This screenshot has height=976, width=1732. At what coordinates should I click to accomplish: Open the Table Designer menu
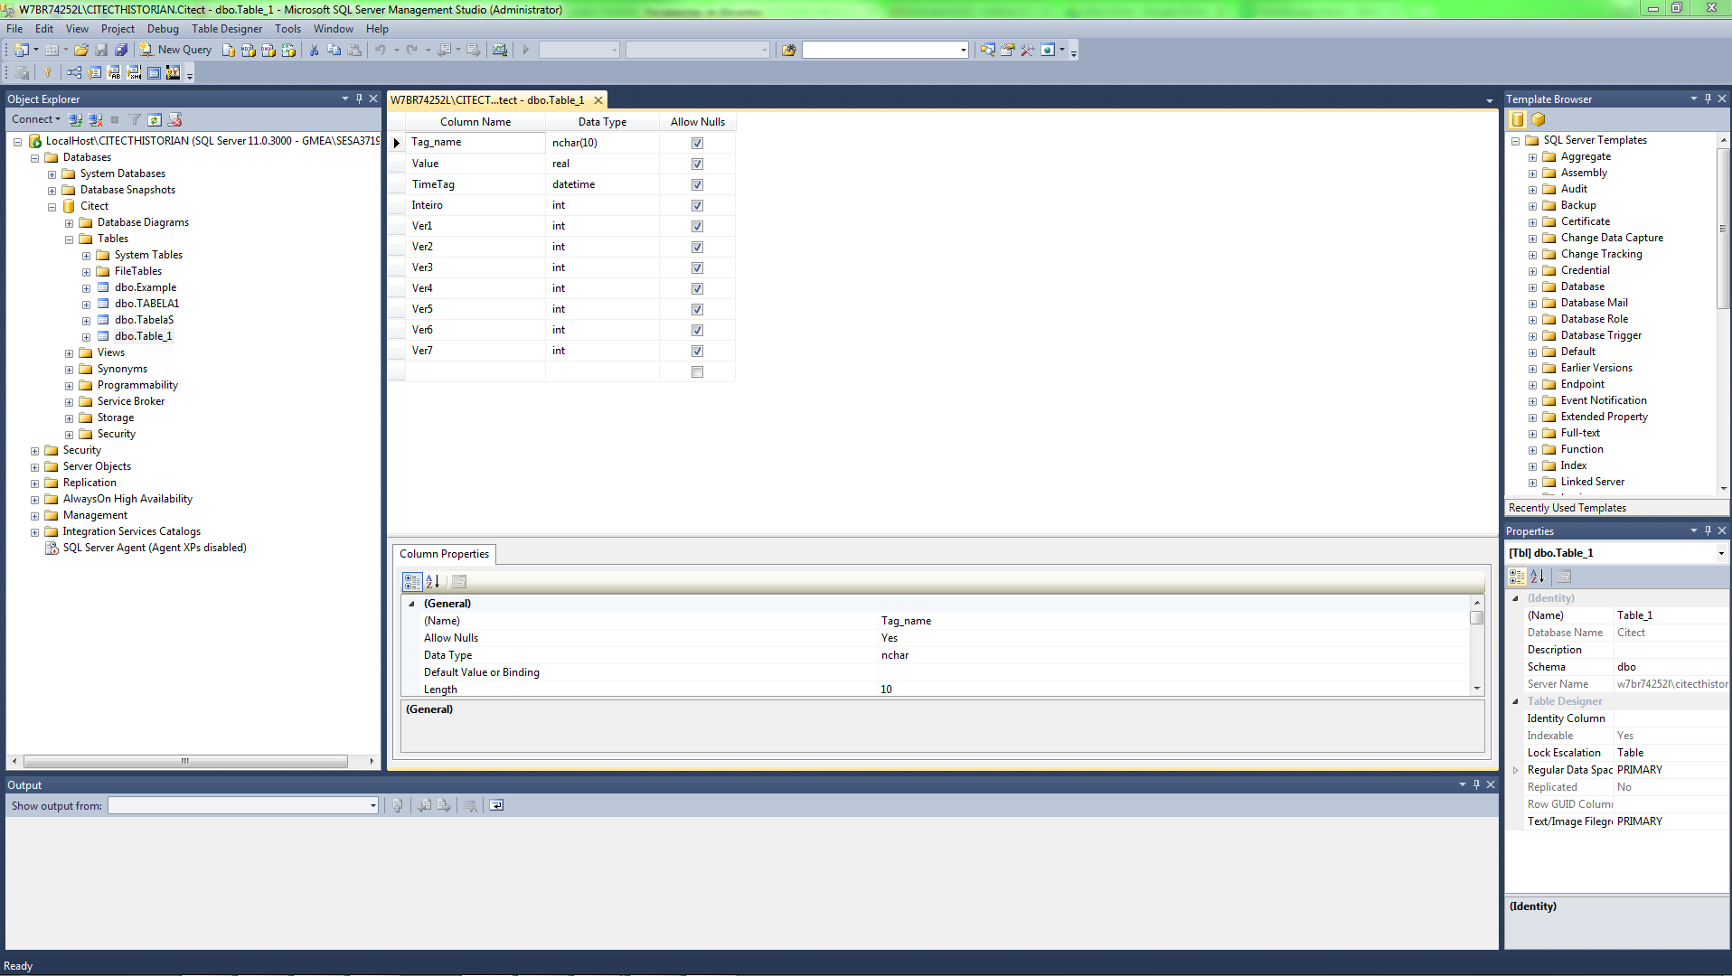coord(227,29)
